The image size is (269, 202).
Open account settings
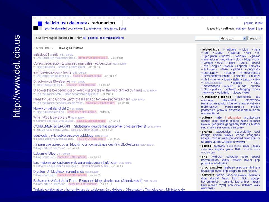click(x=241, y=29)
